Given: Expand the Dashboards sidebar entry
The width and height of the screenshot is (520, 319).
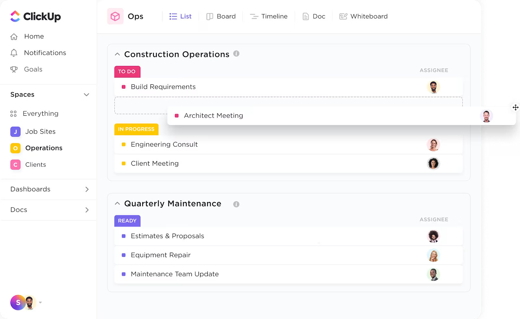Looking at the screenshot, I should 87,189.
